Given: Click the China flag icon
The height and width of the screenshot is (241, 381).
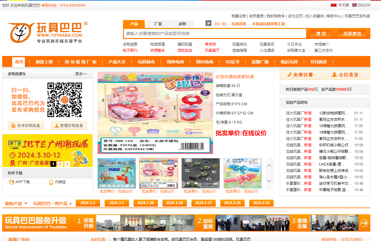Looking at the screenshot, I should [x=334, y=5].
